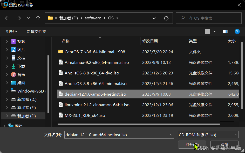The image size is (245, 153).
Task: Click the 文件名 input field
Action: pos(119,135)
